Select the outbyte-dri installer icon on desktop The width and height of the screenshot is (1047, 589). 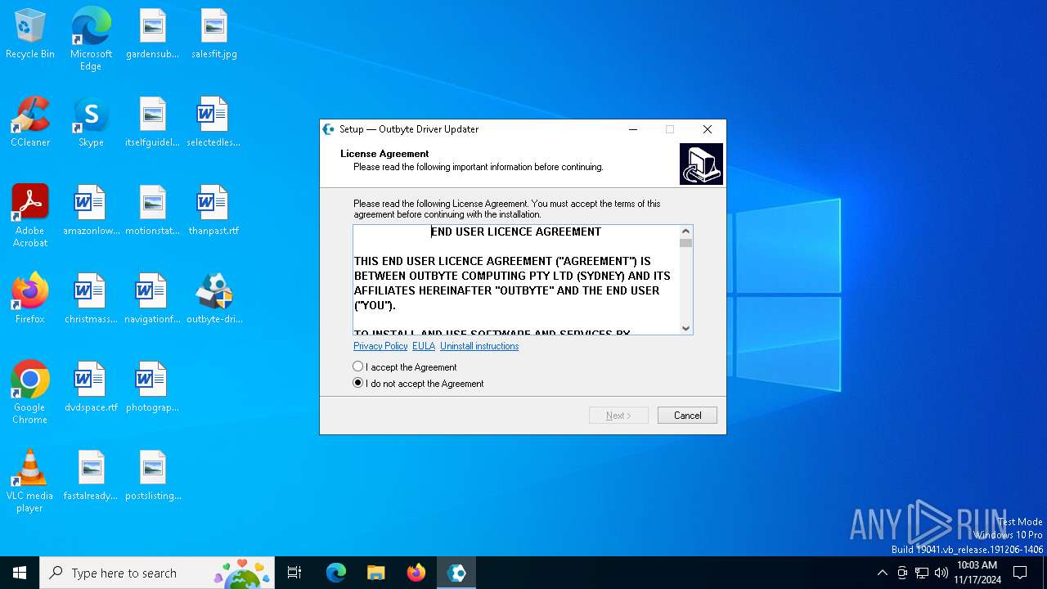[213, 299]
